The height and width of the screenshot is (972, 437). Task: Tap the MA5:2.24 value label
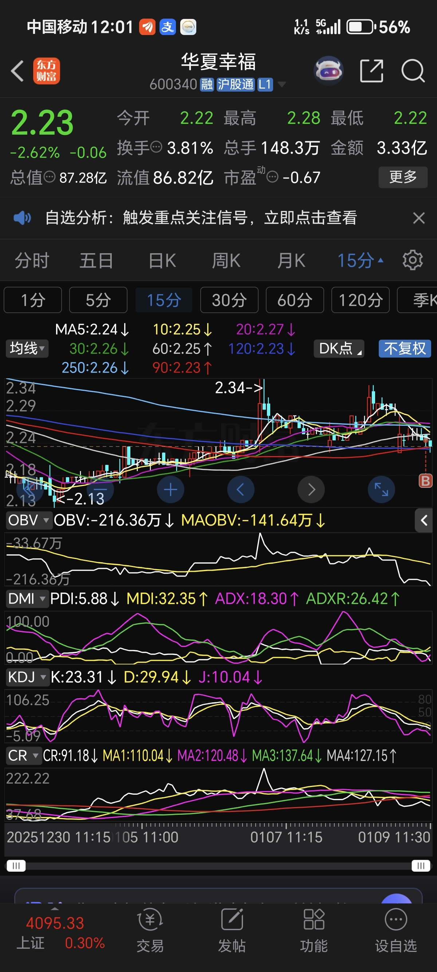point(92,329)
